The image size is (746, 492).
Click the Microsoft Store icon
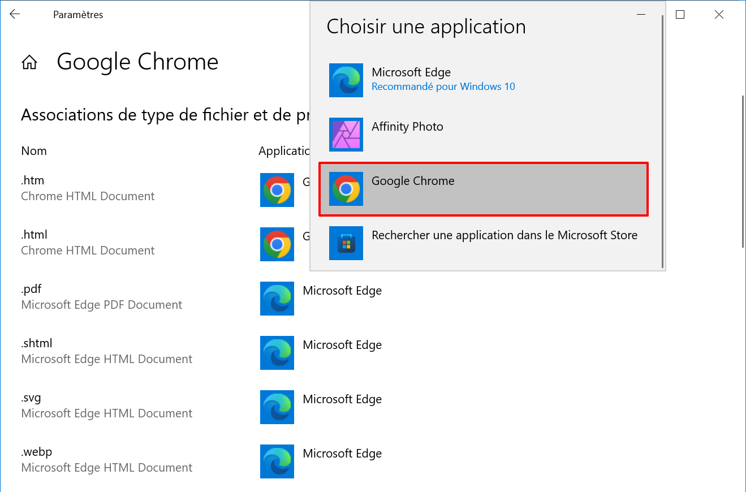346,243
